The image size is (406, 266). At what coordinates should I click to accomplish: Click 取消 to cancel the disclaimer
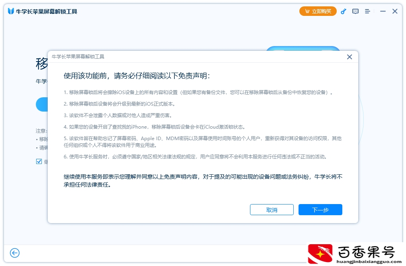coord(271,210)
